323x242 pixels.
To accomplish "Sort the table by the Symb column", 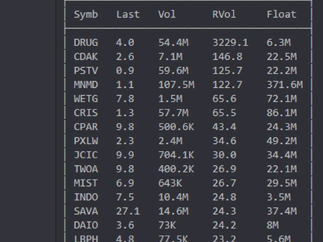I will pos(86,14).
